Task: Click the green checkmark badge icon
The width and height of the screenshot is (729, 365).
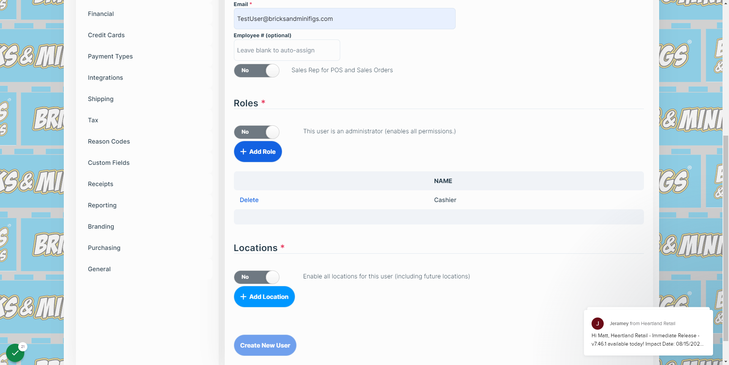Action: pos(15,353)
